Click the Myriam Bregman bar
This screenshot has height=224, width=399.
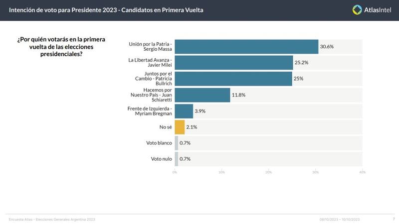(184, 111)
